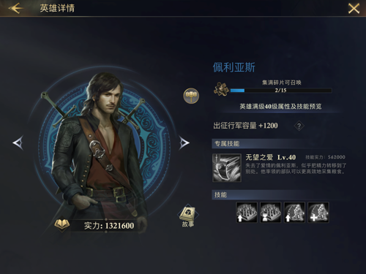Click the hero fragment puzzle piece icon
Image resolution: width=366 pixels, height=274 pixels.
pyautogui.click(x=222, y=88)
